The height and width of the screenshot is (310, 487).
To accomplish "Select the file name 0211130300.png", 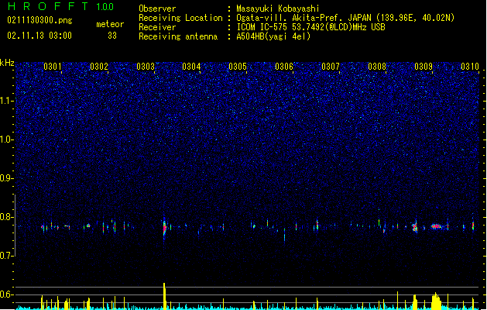I will 39,21.
